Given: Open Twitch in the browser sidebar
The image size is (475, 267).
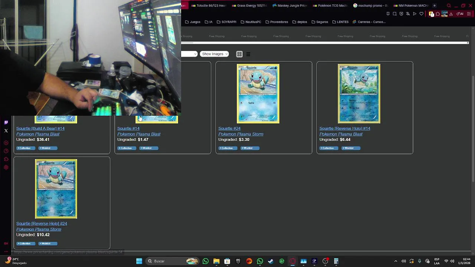Looking at the screenshot, I should [6, 122].
